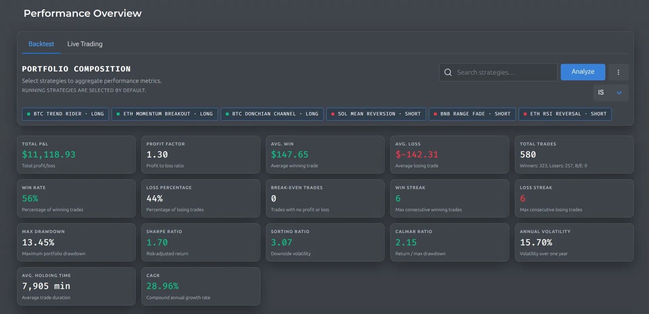The width and height of the screenshot is (649, 314).
Task: Click the Risk-adjusted return caption
Action: [x=167, y=253]
